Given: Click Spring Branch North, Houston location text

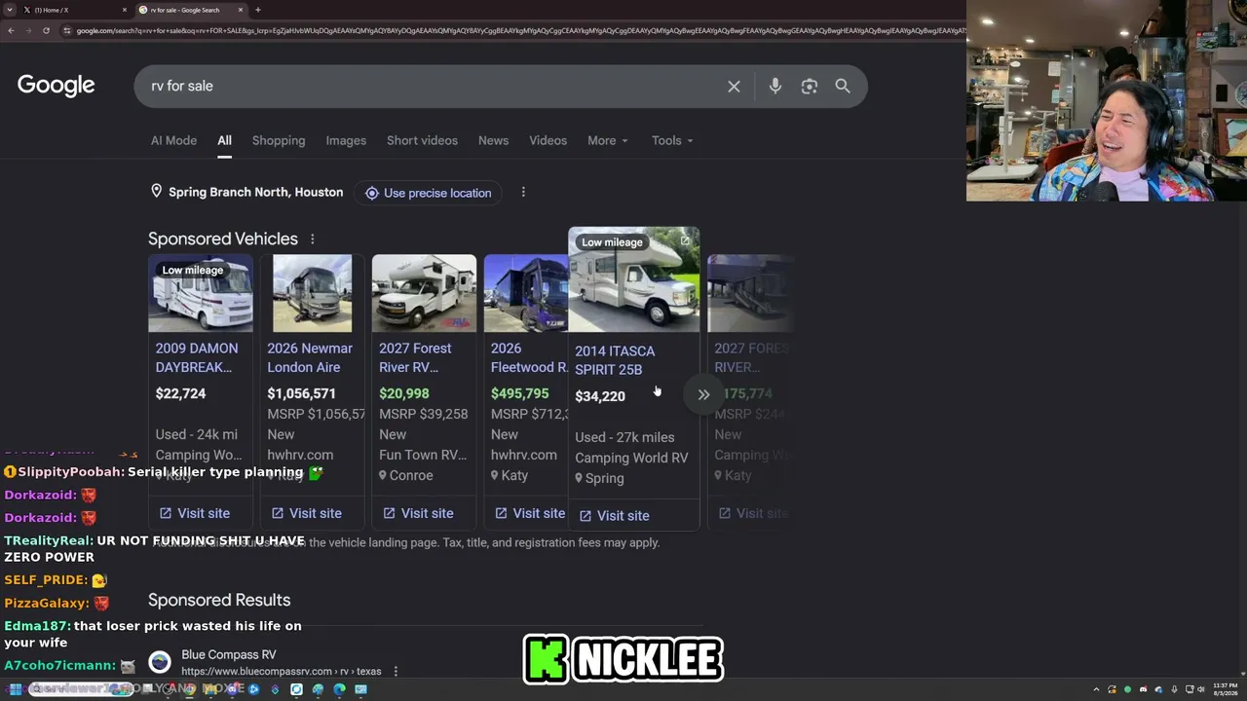Looking at the screenshot, I should (255, 192).
